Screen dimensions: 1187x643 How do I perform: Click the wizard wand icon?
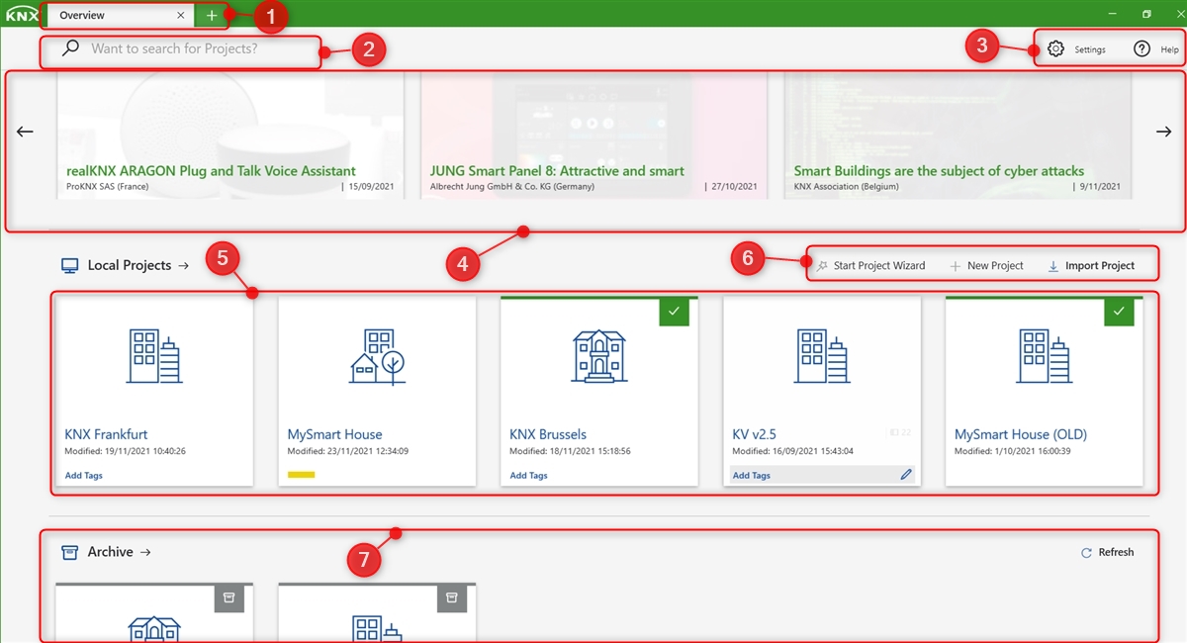pos(822,265)
